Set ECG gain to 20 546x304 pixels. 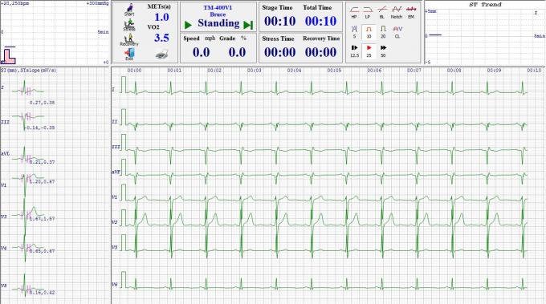383,32
